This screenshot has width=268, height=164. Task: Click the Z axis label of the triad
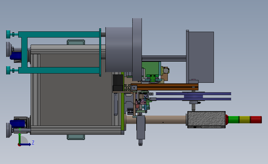click(x=33, y=142)
